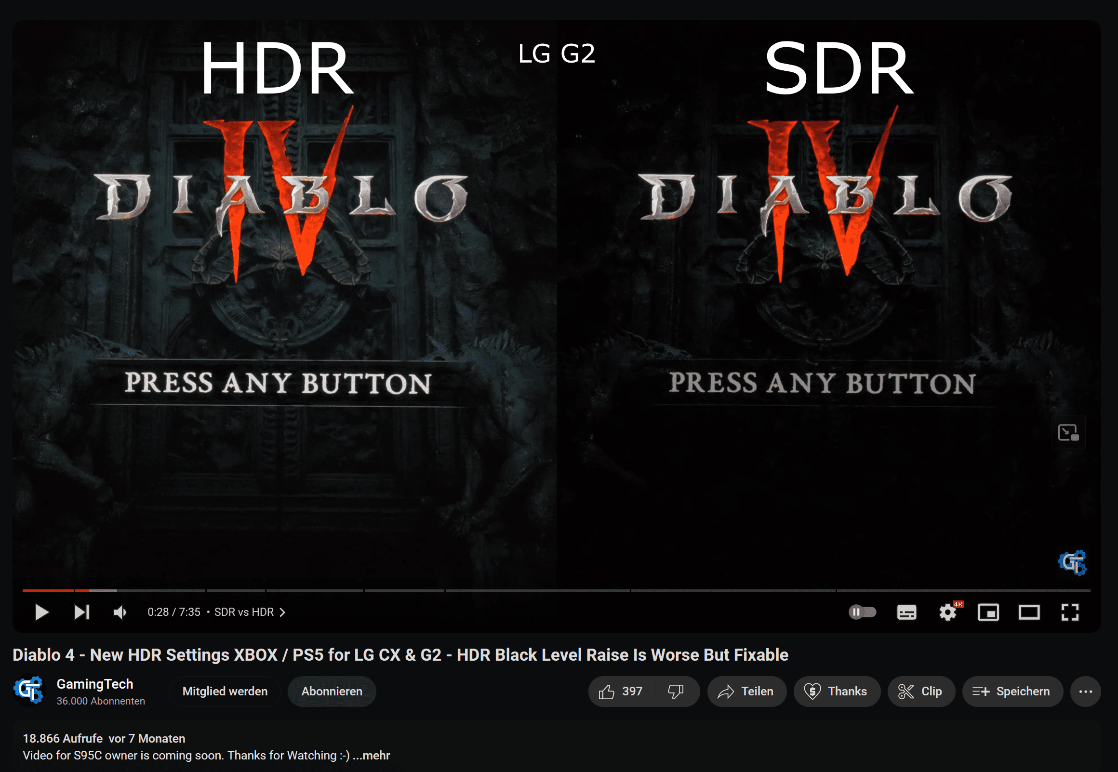The width and height of the screenshot is (1118, 772).
Task: Send a Thanks to the creator
Action: click(x=837, y=691)
